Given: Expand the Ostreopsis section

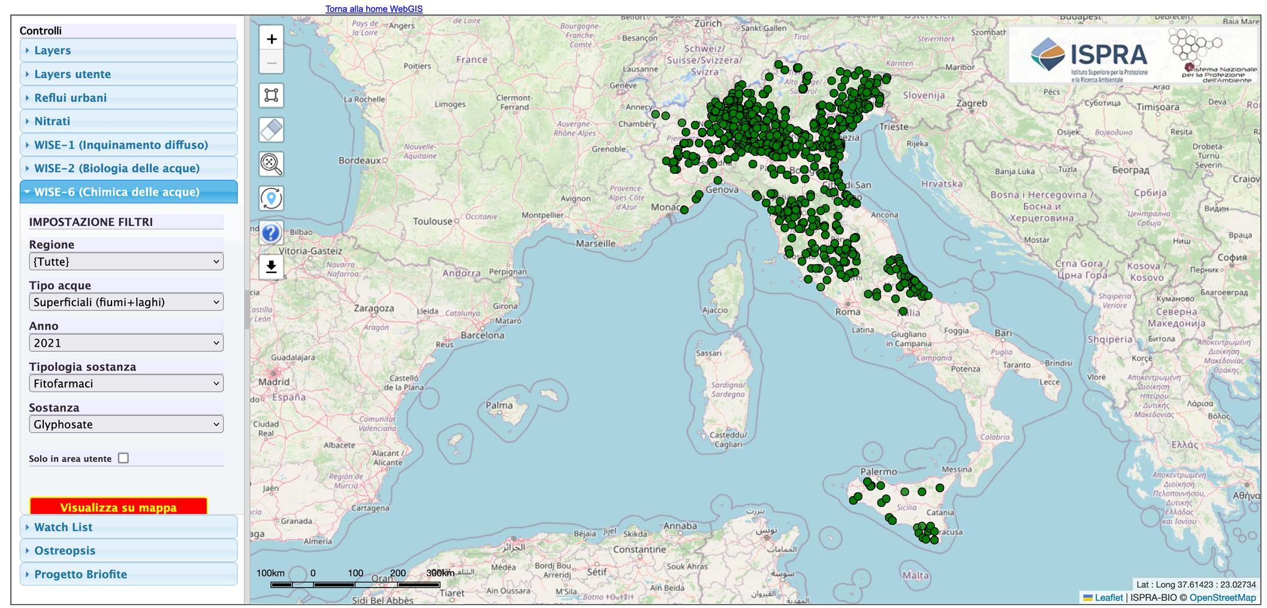Looking at the screenshot, I should point(128,550).
